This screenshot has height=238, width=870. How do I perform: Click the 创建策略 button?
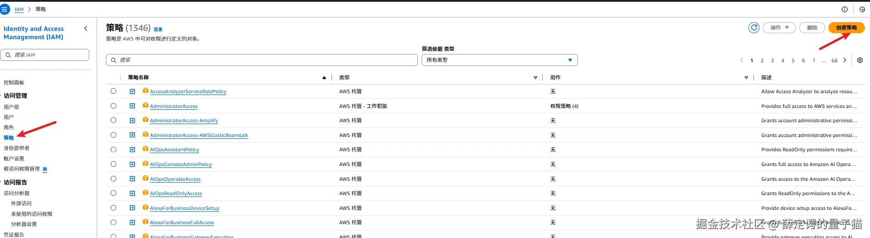846,28
